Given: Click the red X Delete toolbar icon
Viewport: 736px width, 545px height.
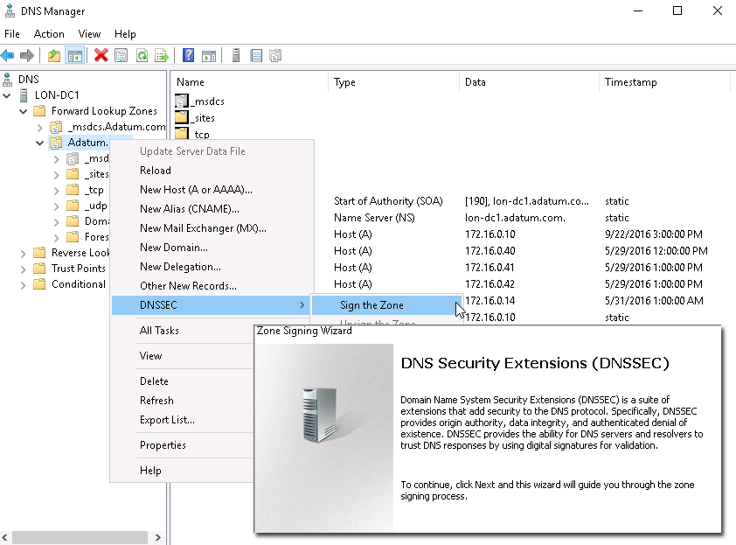Looking at the screenshot, I should (x=101, y=56).
